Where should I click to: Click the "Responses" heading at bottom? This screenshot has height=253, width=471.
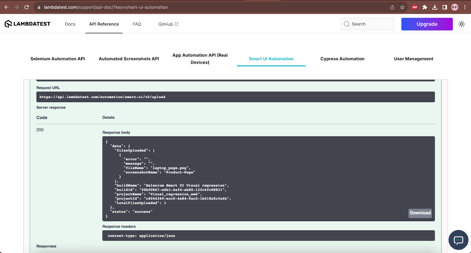pyautogui.click(x=46, y=246)
